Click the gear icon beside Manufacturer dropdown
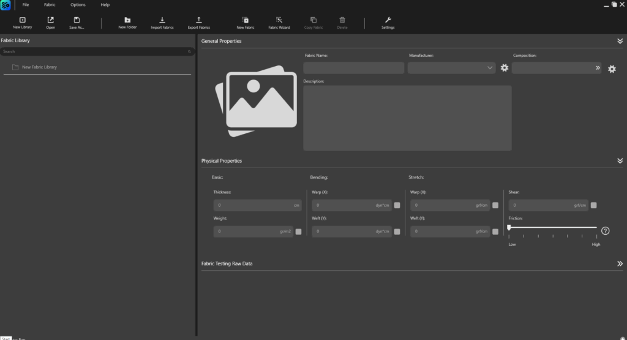Image resolution: width=627 pixels, height=340 pixels. [505, 68]
